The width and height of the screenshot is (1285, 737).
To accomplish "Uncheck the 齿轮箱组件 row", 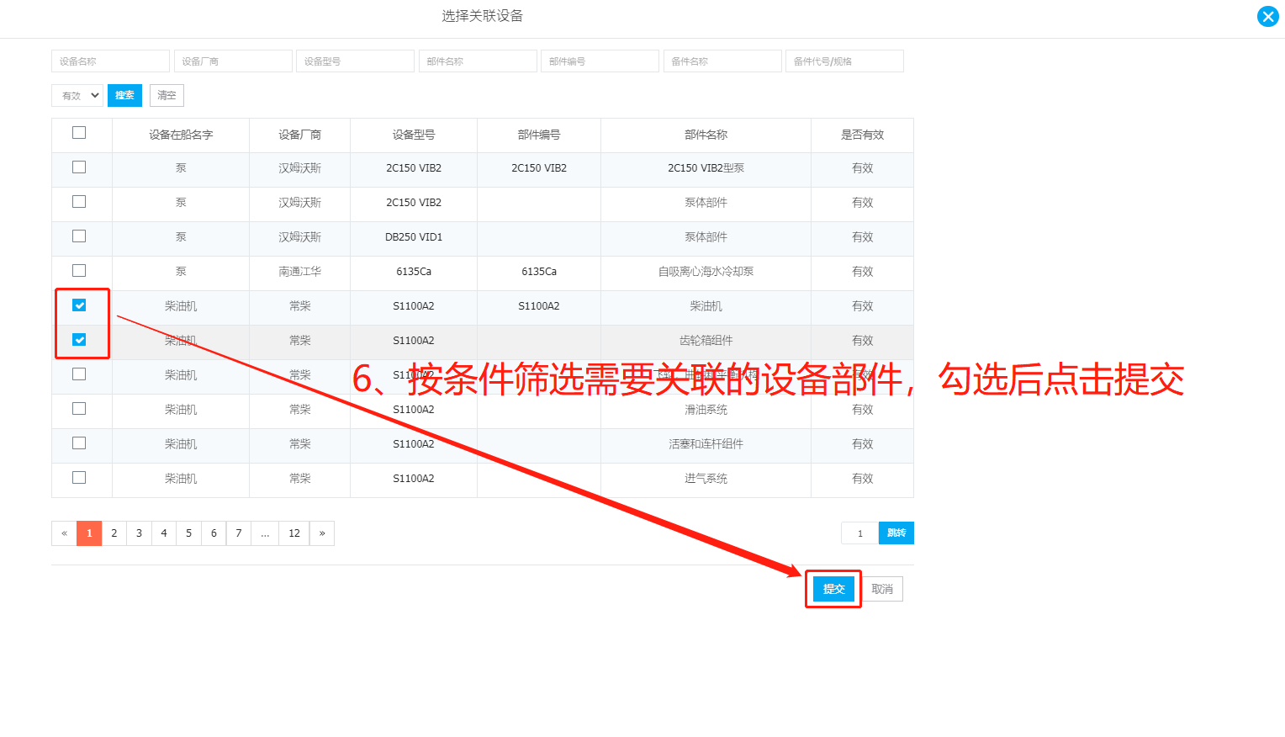I will 79,340.
